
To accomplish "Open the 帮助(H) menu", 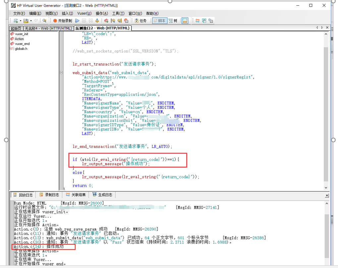I will tap(152, 13).
